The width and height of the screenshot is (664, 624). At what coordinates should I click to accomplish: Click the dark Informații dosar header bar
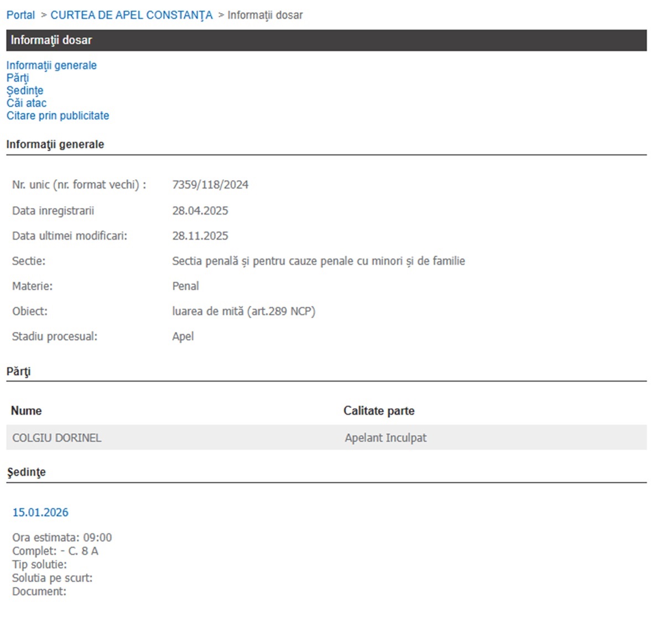326,40
